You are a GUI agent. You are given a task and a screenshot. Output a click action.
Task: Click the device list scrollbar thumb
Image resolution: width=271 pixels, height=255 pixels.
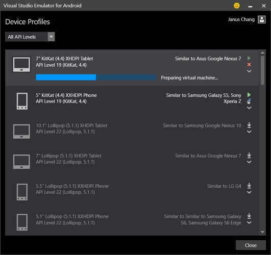pyautogui.click(x=262, y=70)
